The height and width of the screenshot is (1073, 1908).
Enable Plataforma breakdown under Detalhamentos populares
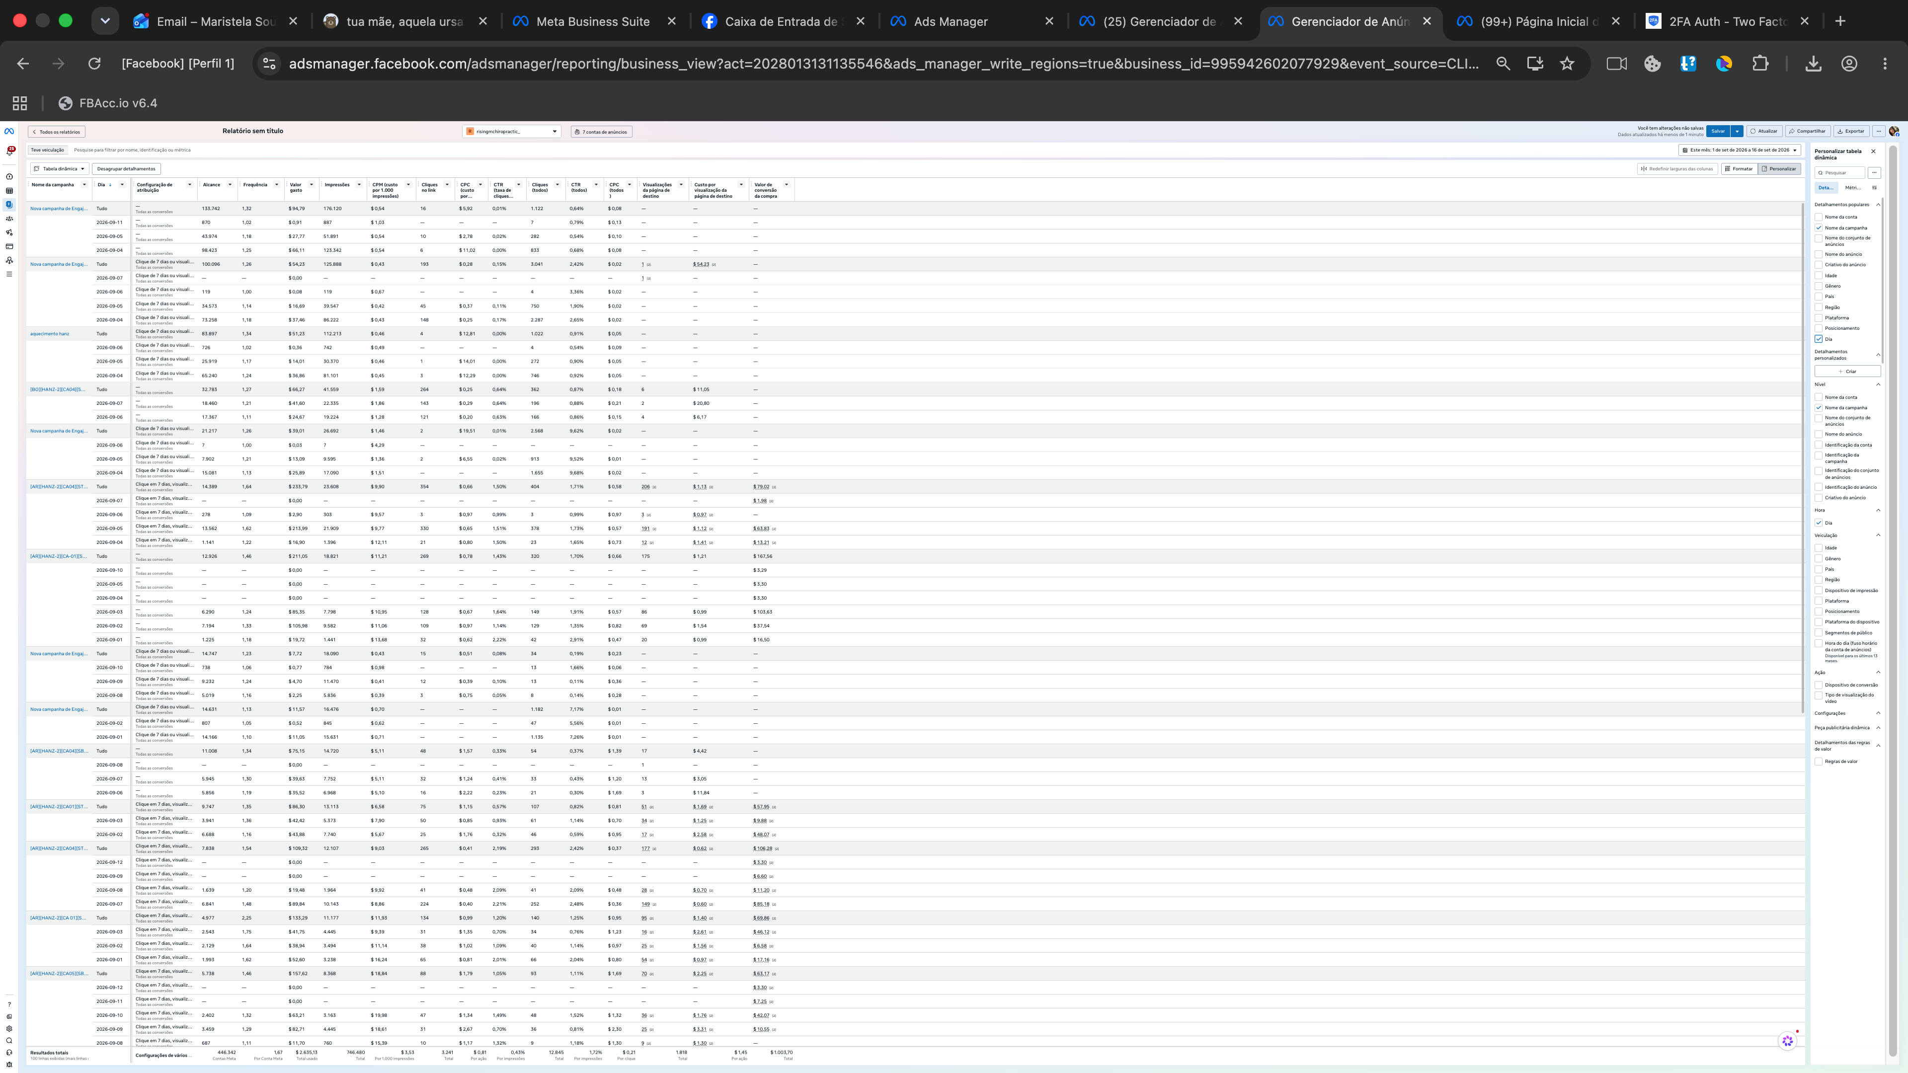pyautogui.click(x=1819, y=318)
